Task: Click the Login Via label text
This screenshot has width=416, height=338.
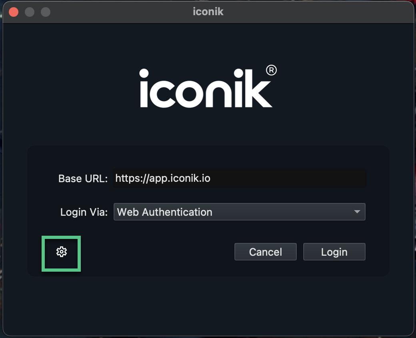Action: [x=83, y=212]
